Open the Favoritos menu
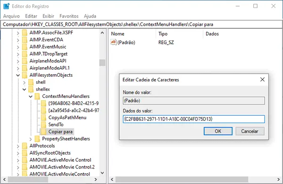 click(69, 16)
